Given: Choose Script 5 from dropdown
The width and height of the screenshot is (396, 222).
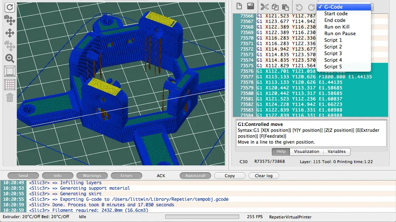Looking at the screenshot, I should point(344,67).
